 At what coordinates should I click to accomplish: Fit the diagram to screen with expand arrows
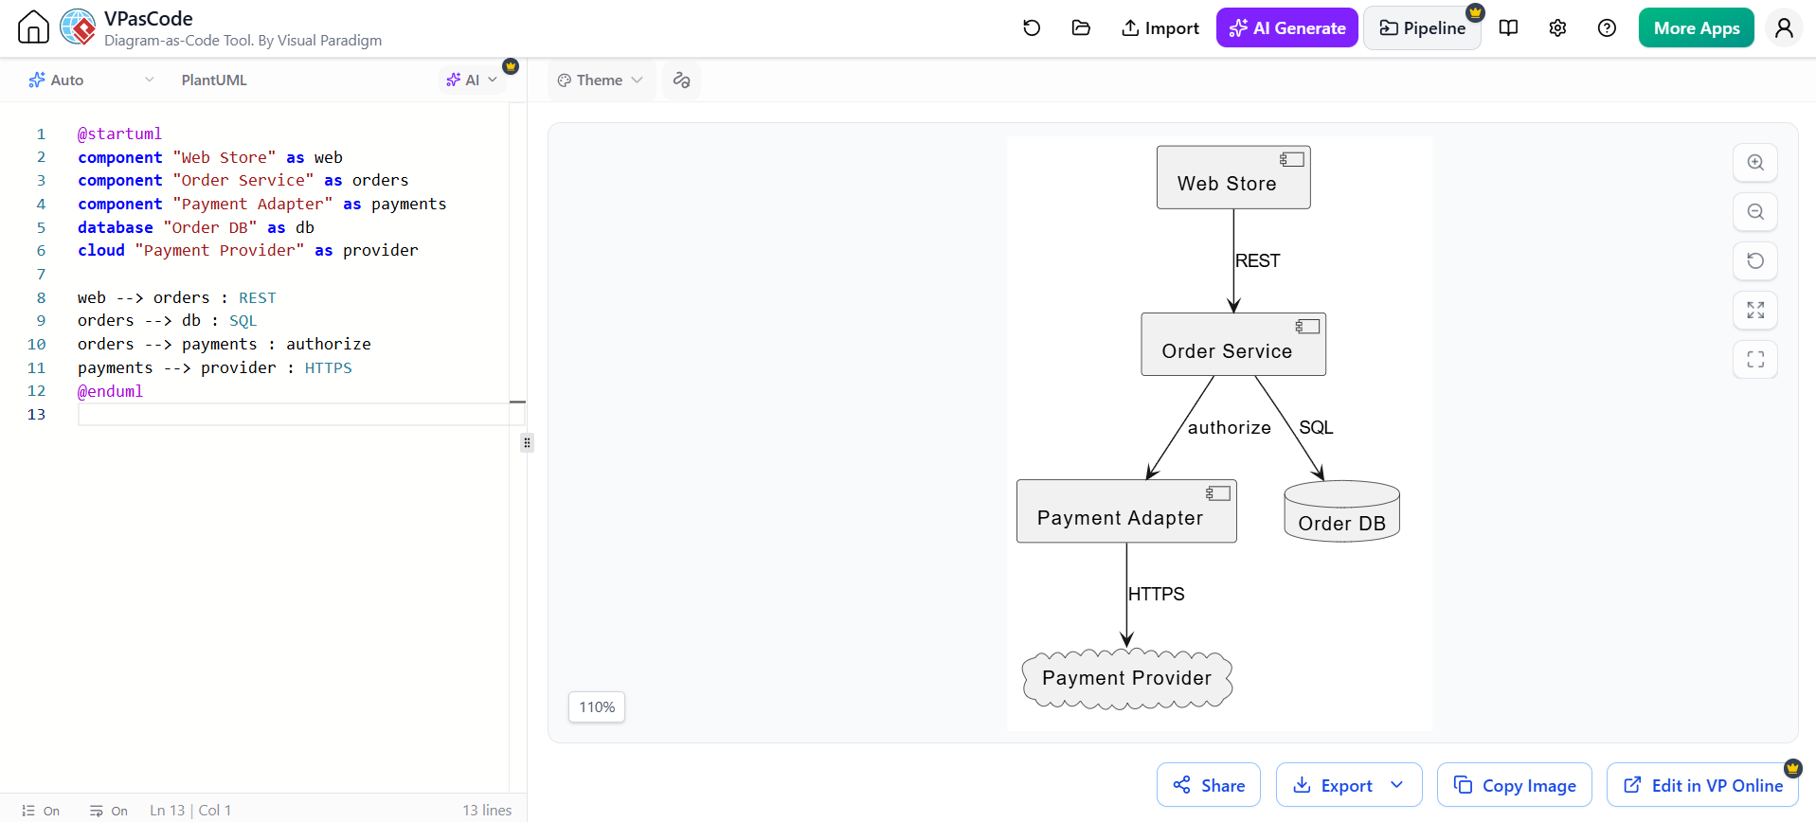[1755, 310]
